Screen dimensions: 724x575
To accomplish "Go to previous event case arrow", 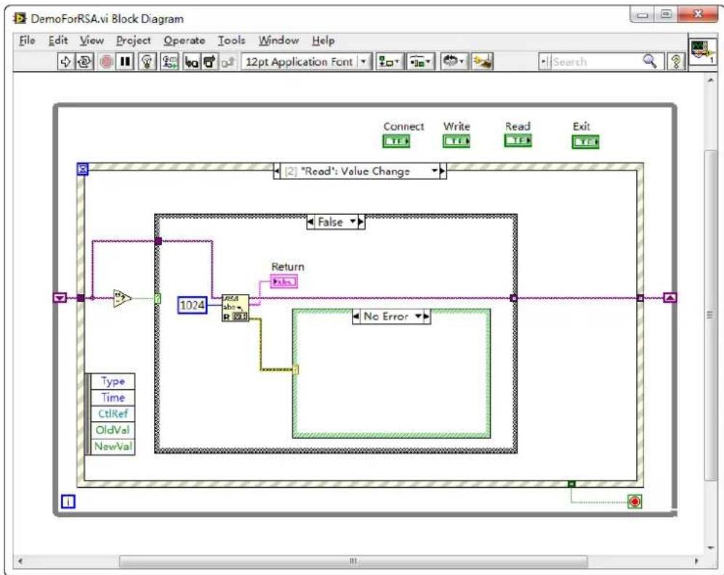I will tap(277, 171).
